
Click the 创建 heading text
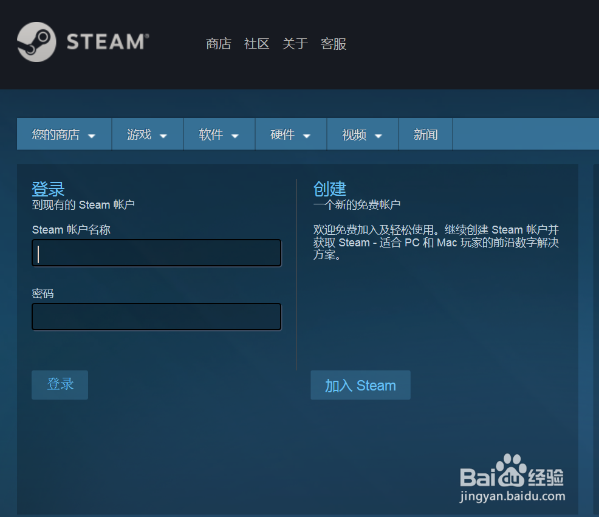pos(330,189)
